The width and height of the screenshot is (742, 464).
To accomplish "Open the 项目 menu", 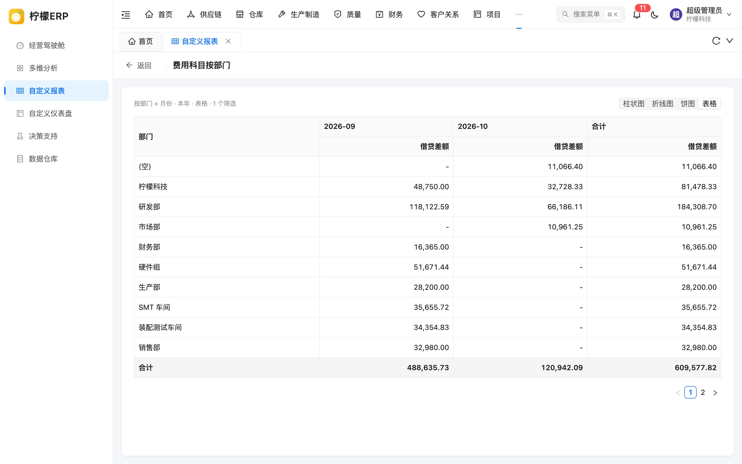I will [487, 14].
